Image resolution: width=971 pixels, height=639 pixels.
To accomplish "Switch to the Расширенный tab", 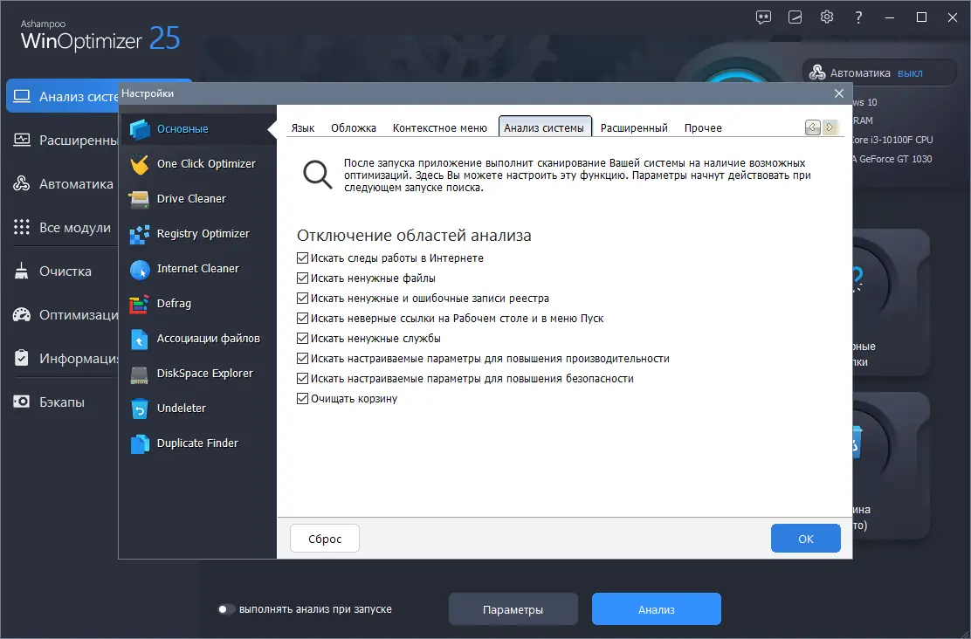I will tap(634, 128).
